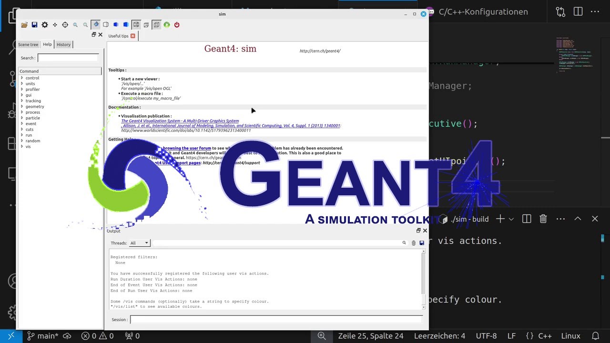
Task: Toggle the Rotate mouse mode
Action: point(96,25)
